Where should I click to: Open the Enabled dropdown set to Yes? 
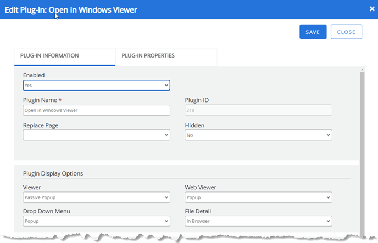97,86
